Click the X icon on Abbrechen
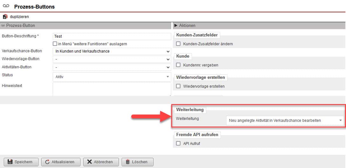The width and height of the screenshot is (346, 168). [89, 162]
